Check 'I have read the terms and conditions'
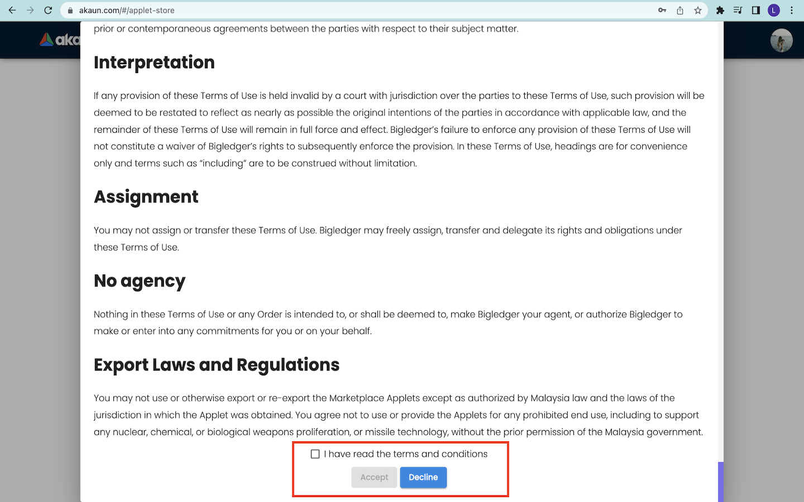 click(315, 454)
